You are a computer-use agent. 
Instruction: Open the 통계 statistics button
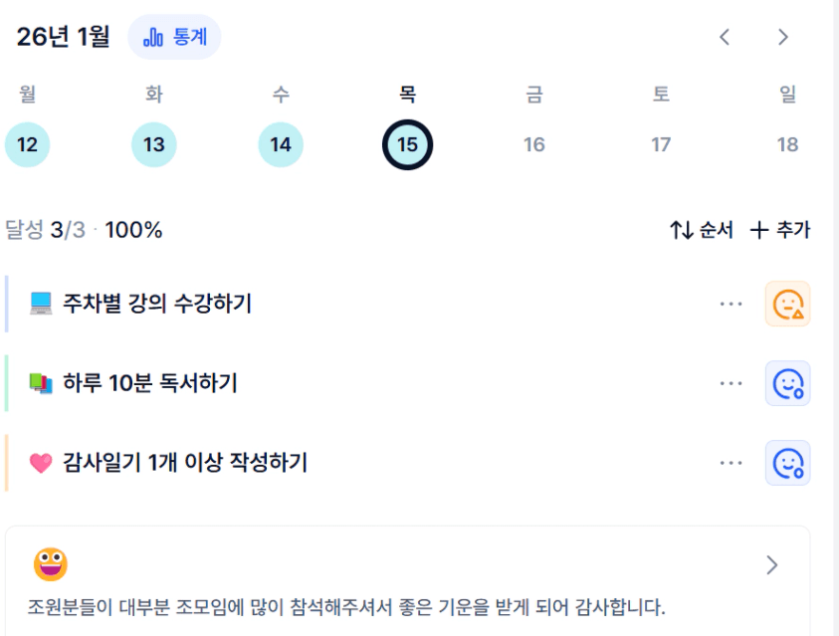pyautogui.click(x=174, y=37)
